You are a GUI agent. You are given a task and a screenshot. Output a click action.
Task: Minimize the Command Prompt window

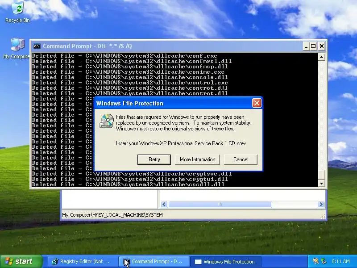(306, 46)
